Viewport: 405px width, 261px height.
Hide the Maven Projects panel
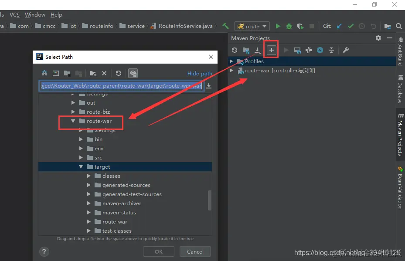pos(390,38)
